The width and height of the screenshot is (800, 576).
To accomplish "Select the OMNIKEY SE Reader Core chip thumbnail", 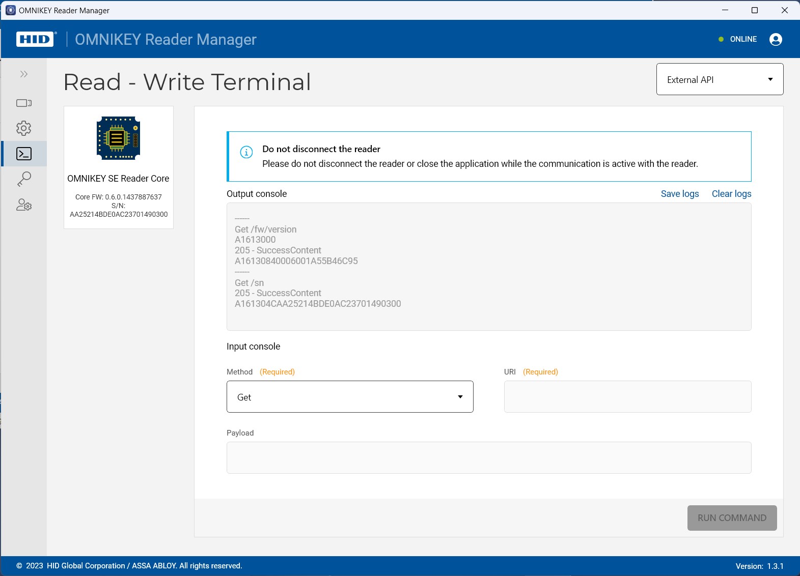I will tap(119, 138).
